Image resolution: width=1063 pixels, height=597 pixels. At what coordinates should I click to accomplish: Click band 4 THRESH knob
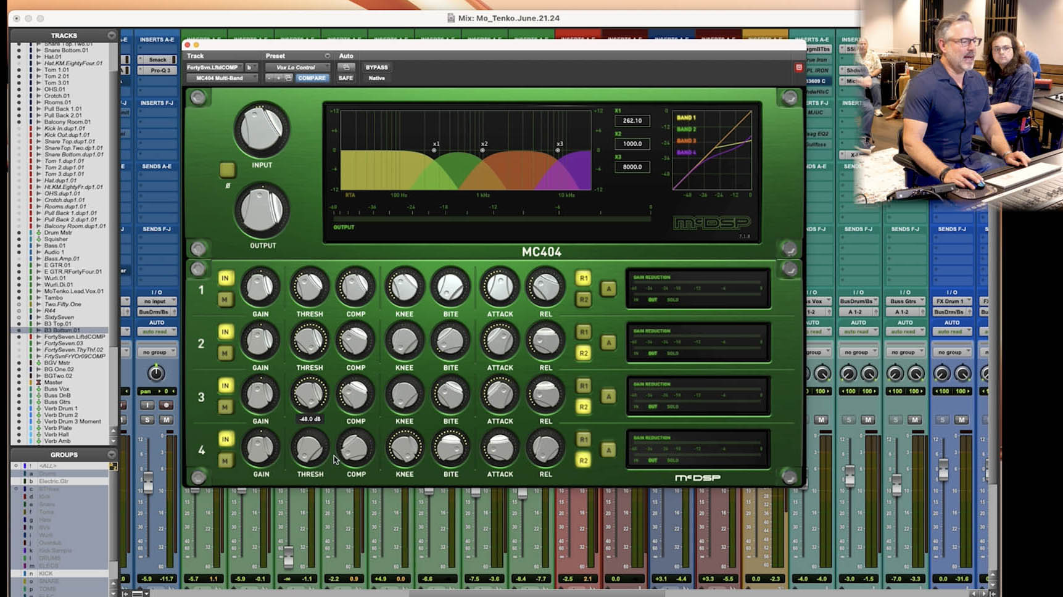(310, 448)
